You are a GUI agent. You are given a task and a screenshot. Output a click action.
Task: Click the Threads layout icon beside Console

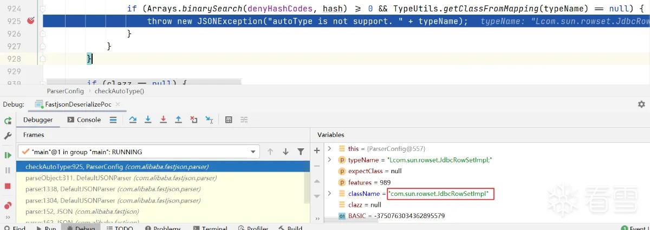tap(113, 120)
